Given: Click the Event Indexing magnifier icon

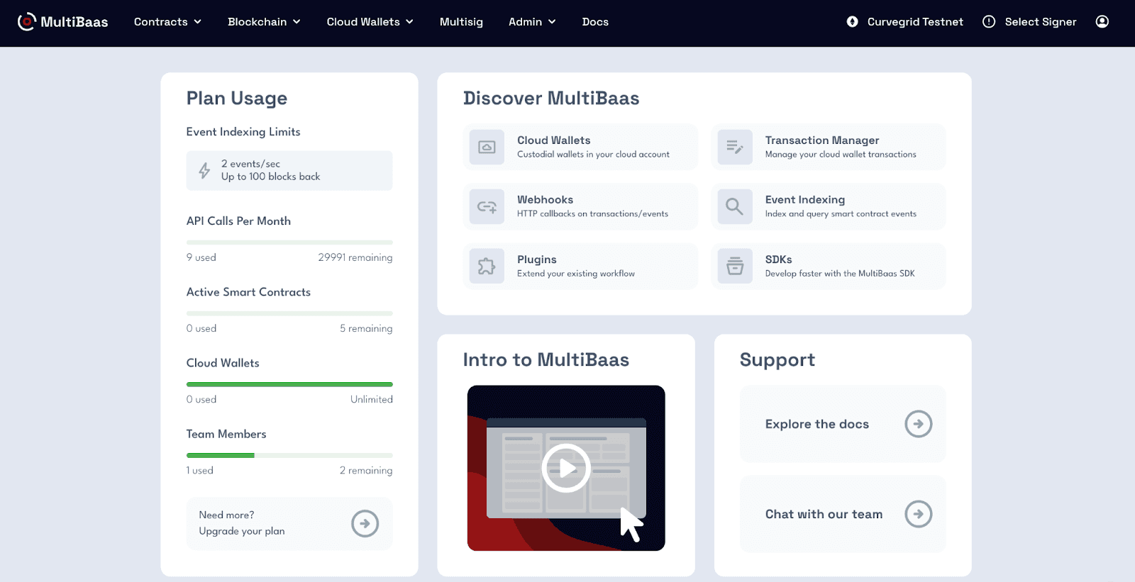Looking at the screenshot, I should click(735, 207).
